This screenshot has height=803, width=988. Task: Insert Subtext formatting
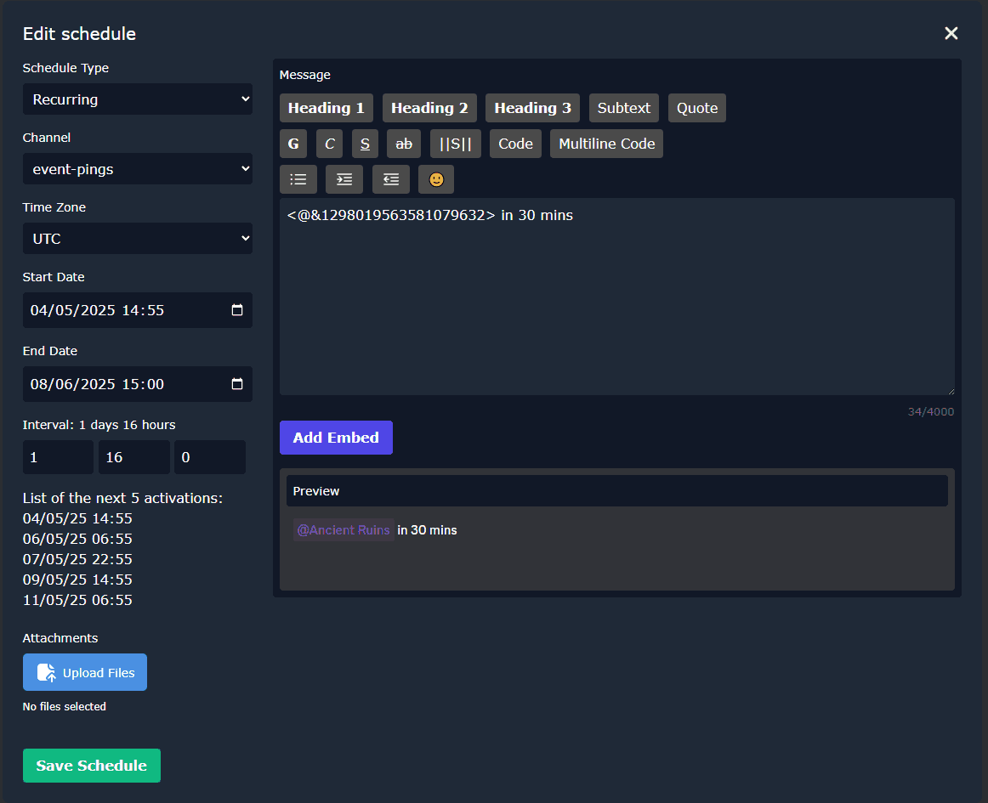tap(624, 108)
